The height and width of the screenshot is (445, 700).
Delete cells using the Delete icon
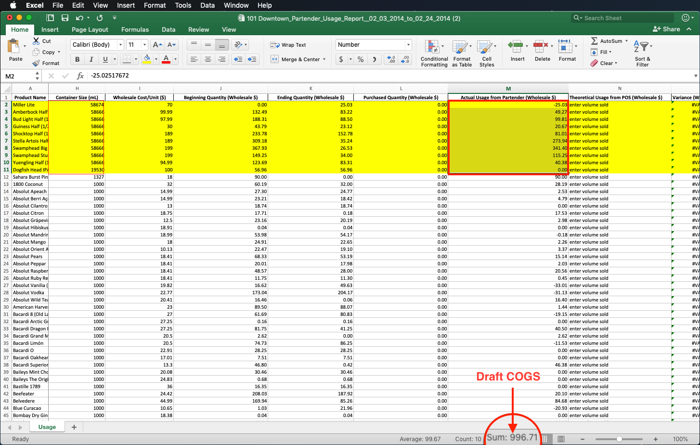[x=542, y=47]
